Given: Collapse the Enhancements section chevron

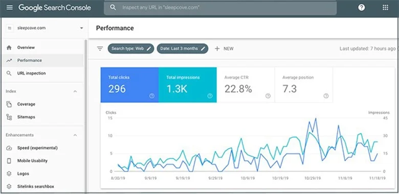Looking at the screenshot, I should pyautogui.click(x=75, y=135).
